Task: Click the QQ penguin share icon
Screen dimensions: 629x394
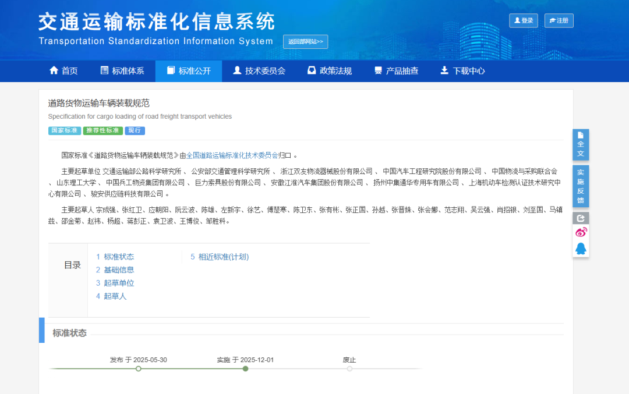Action: [581, 249]
